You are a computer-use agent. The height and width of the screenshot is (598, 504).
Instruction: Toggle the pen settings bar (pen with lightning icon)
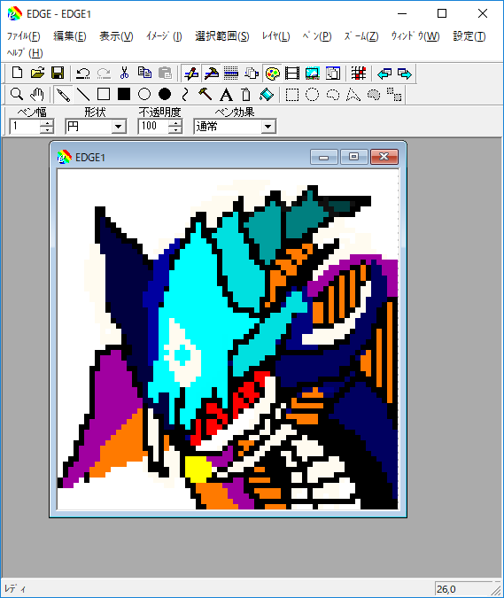(190, 73)
